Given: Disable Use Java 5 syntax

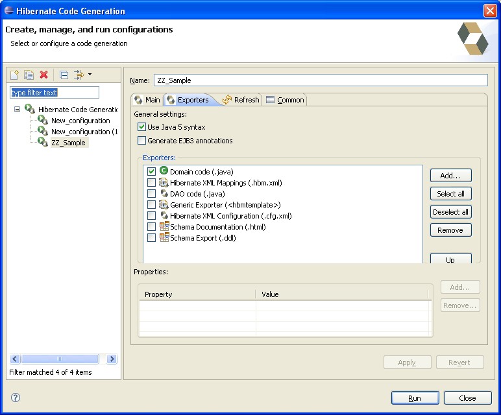Looking at the screenshot, I should [x=141, y=126].
